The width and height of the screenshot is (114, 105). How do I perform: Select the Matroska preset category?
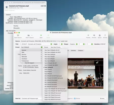click(31, 57)
